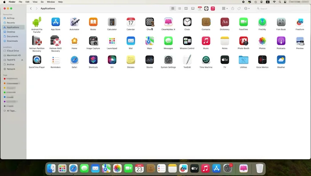The width and height of the screenshot is (311, 176).
Task: Select the Stickies app icon
Action: tap(131, 60)
